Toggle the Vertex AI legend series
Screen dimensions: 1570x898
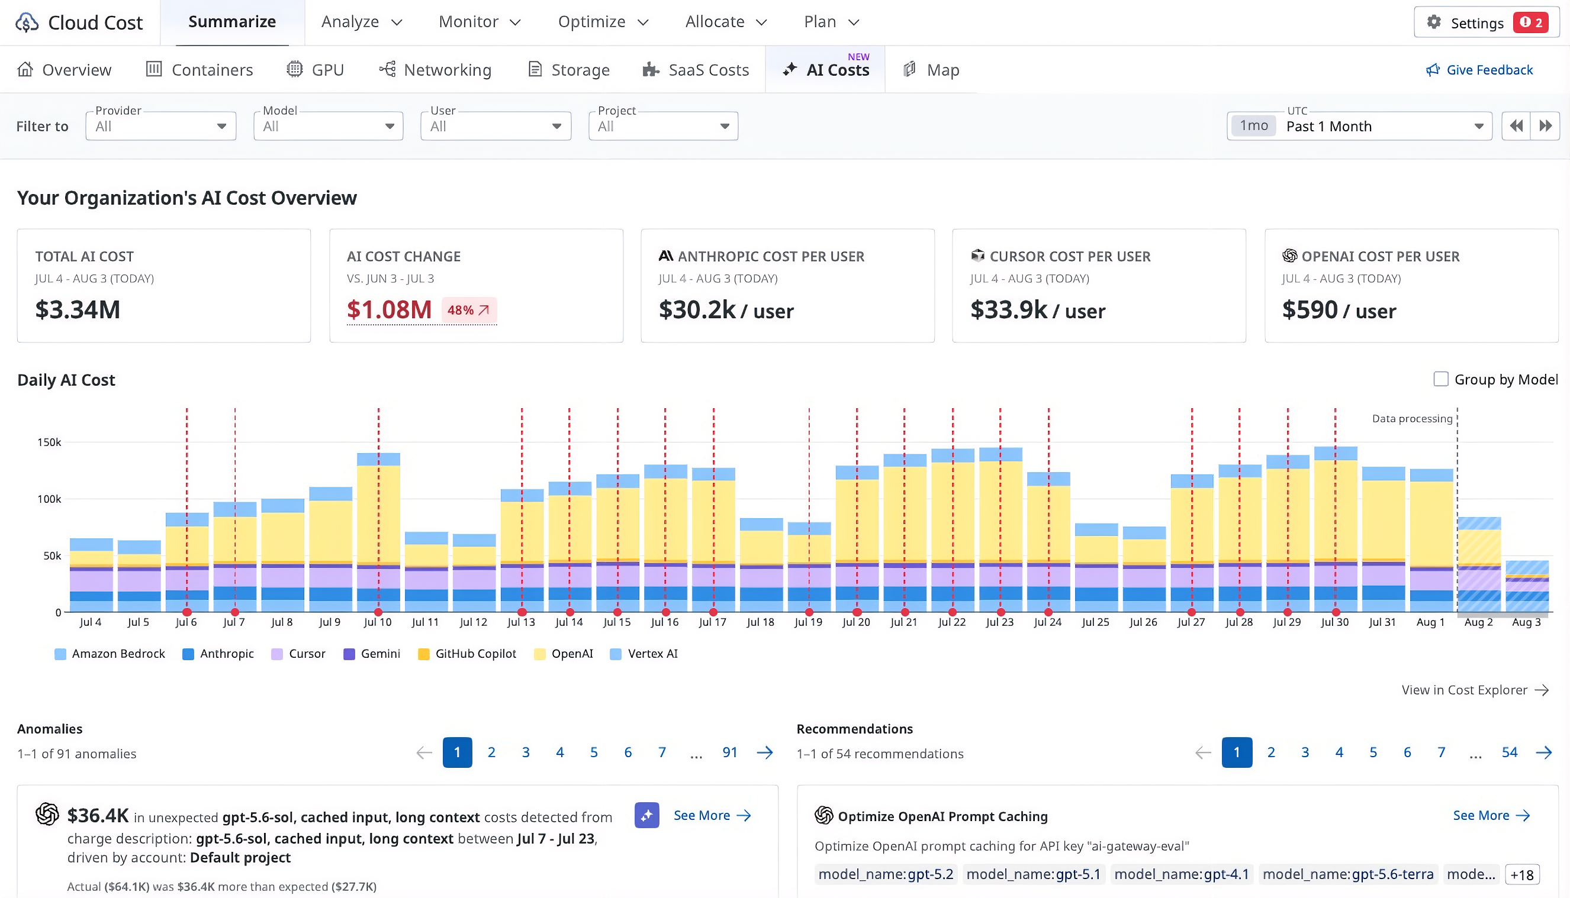[644, 654]
